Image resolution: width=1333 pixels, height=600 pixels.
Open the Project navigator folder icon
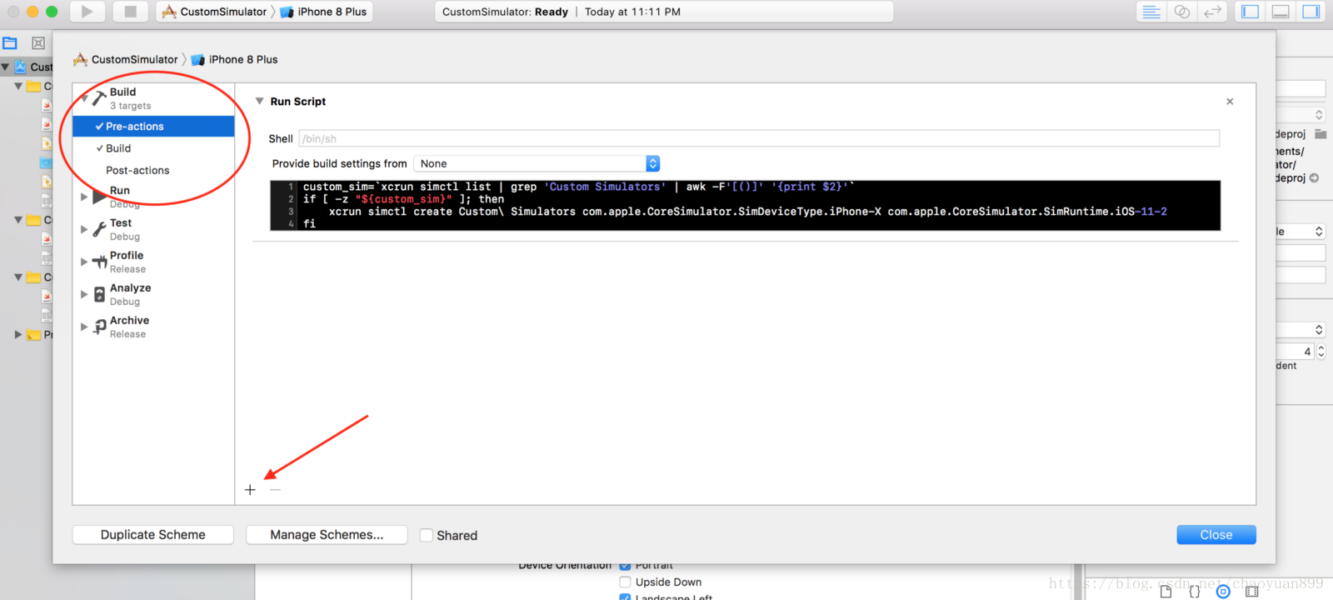pyautogui.click(x=10, y=43)
